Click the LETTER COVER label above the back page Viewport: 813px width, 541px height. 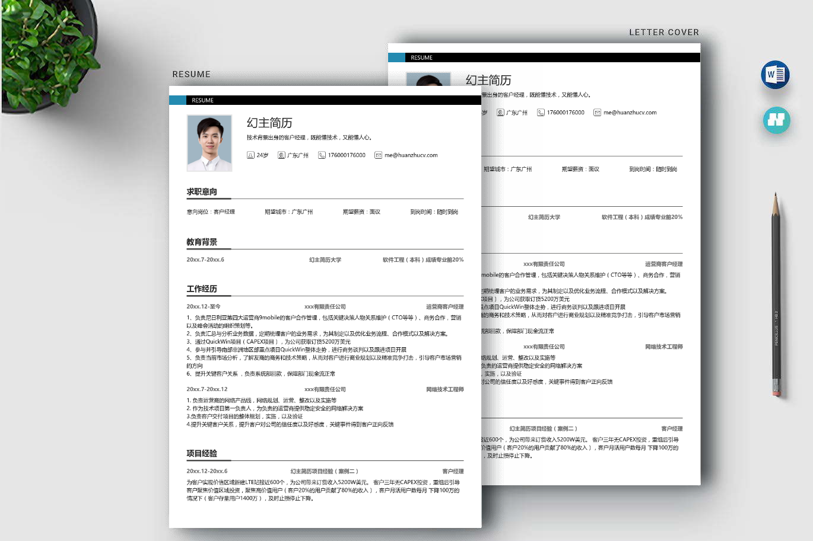pos(664,32)
